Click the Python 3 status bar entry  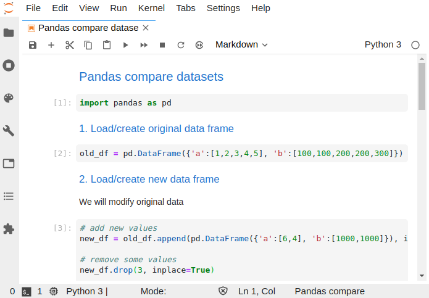87,291
